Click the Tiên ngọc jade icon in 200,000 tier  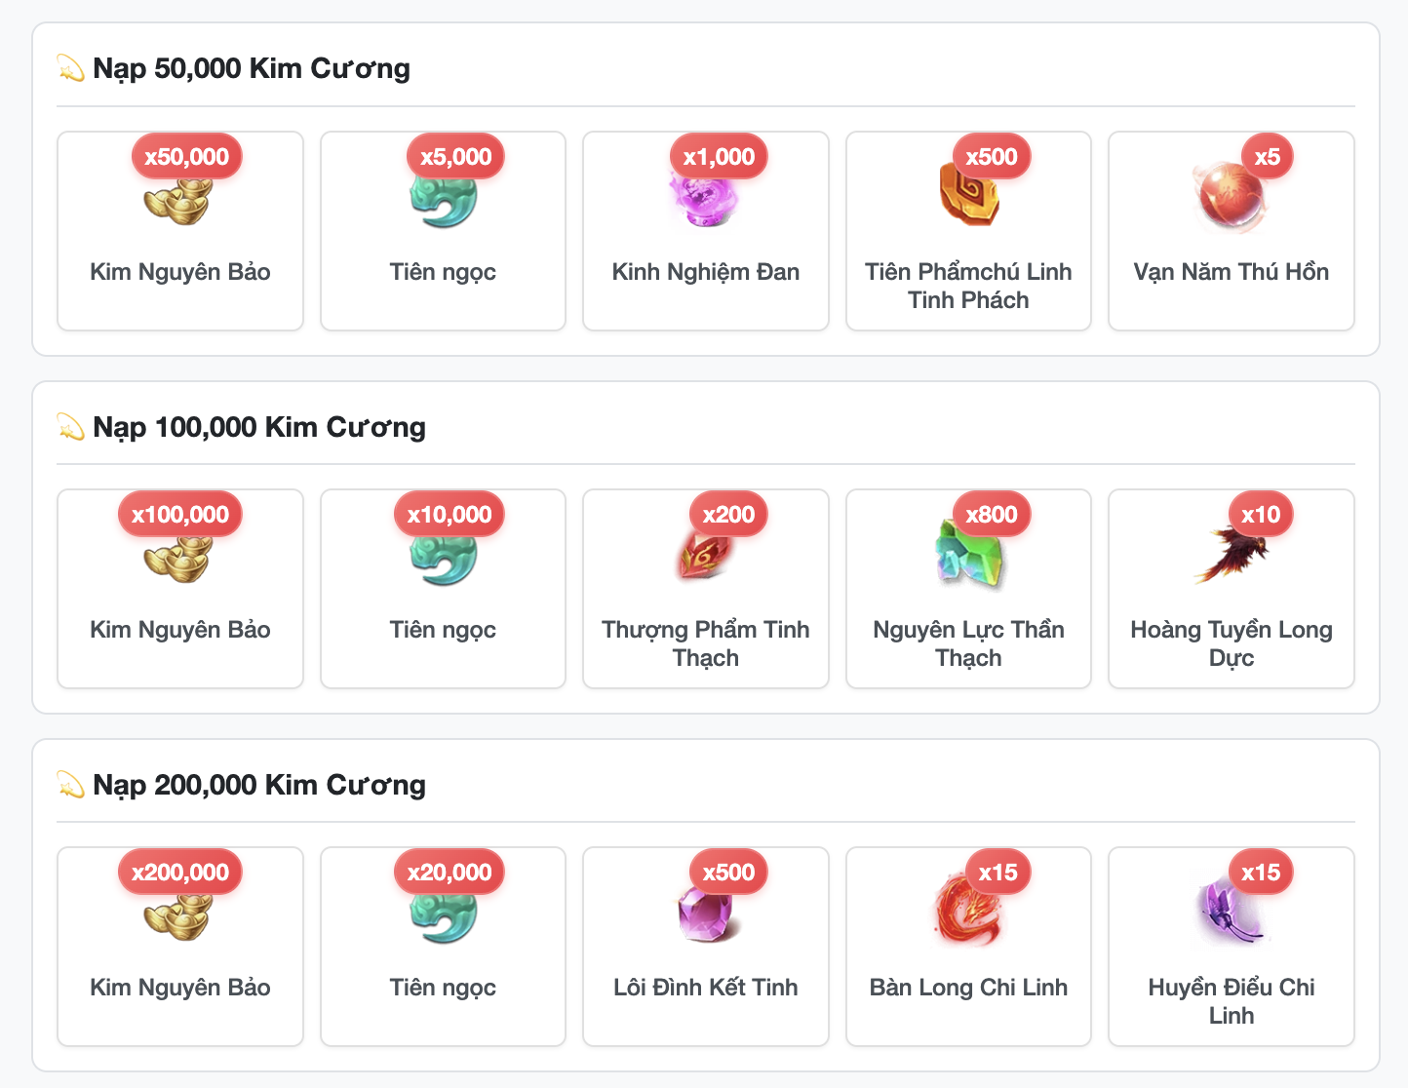pos(443,914)
